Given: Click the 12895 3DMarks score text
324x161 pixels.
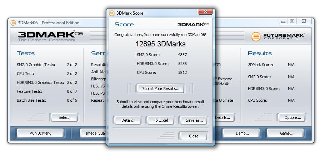Looking at the screenshot, I should 160,44.
